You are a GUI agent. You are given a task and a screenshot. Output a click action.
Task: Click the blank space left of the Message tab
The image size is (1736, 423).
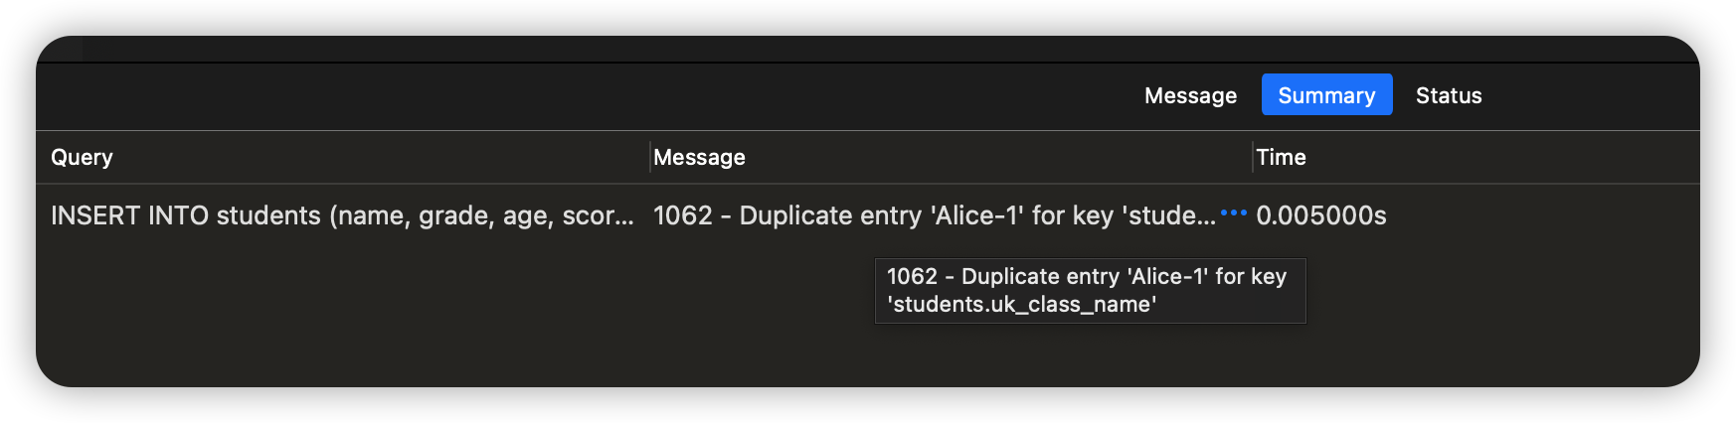pyautogui.click(x=597, y=95)
